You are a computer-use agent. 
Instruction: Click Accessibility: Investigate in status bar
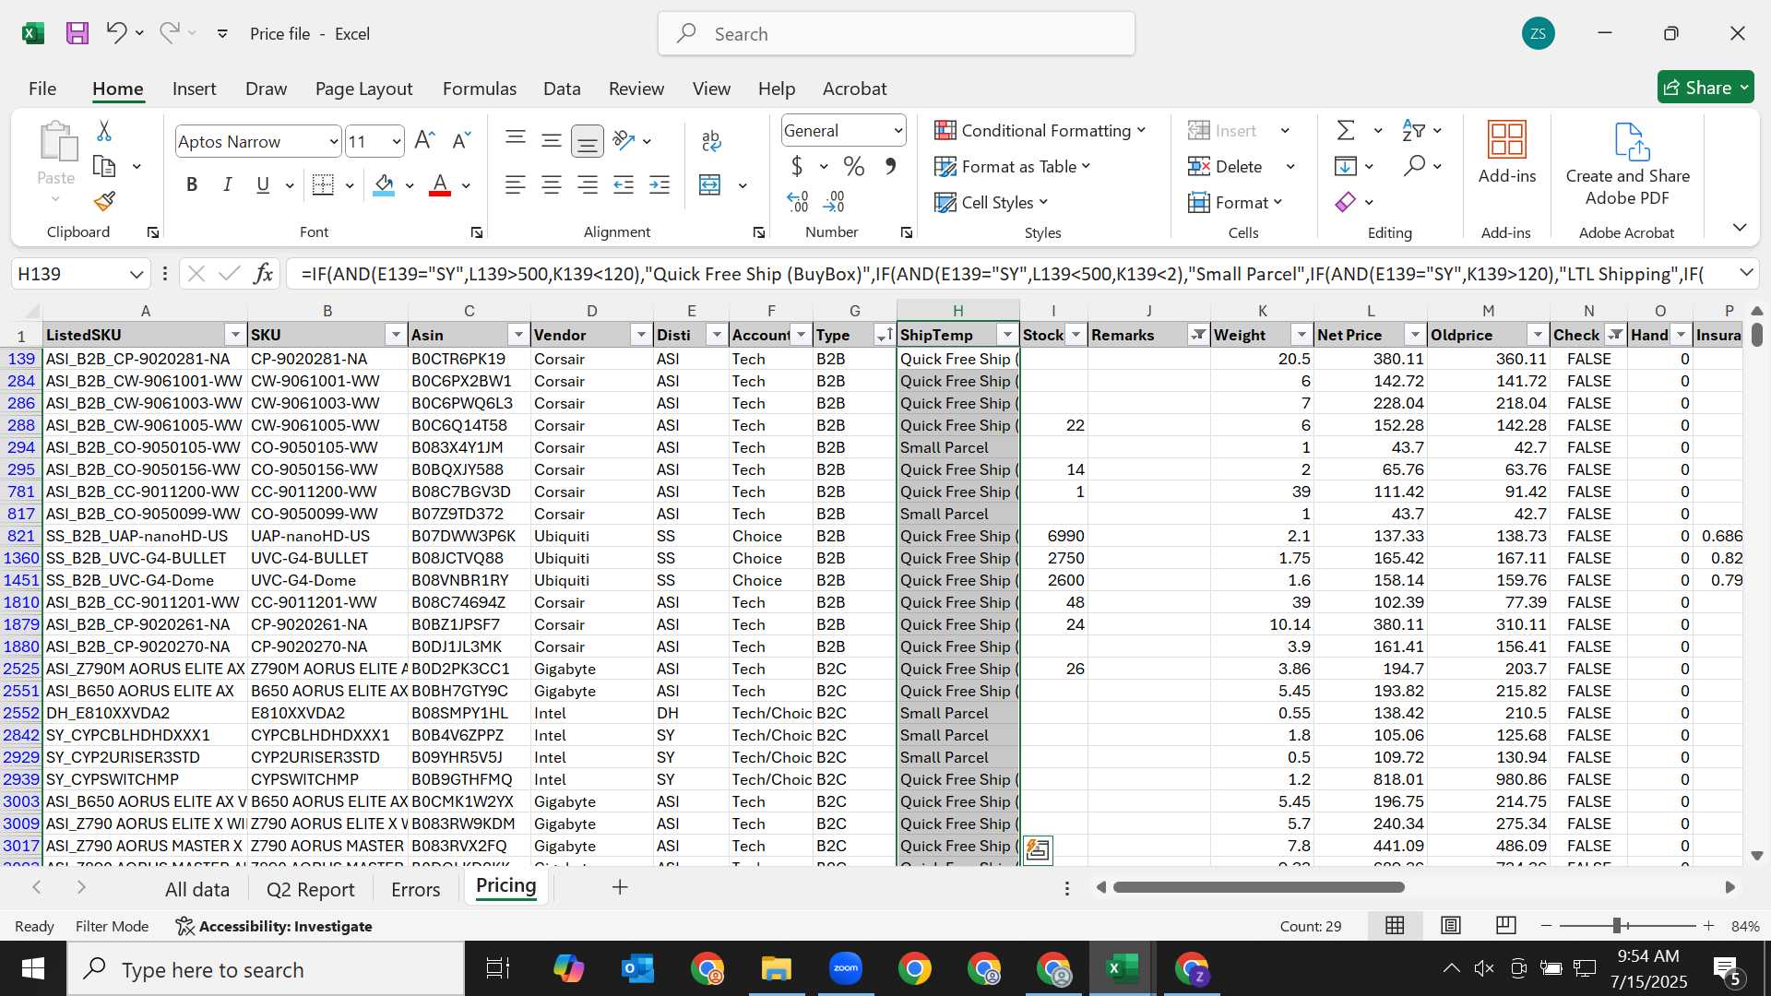click(x=274, y=926)
